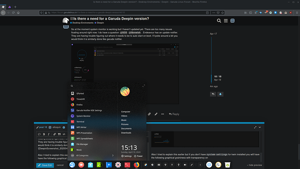Copy the post link with the chain icon
300x169 pixels.
tap(149, 114)
